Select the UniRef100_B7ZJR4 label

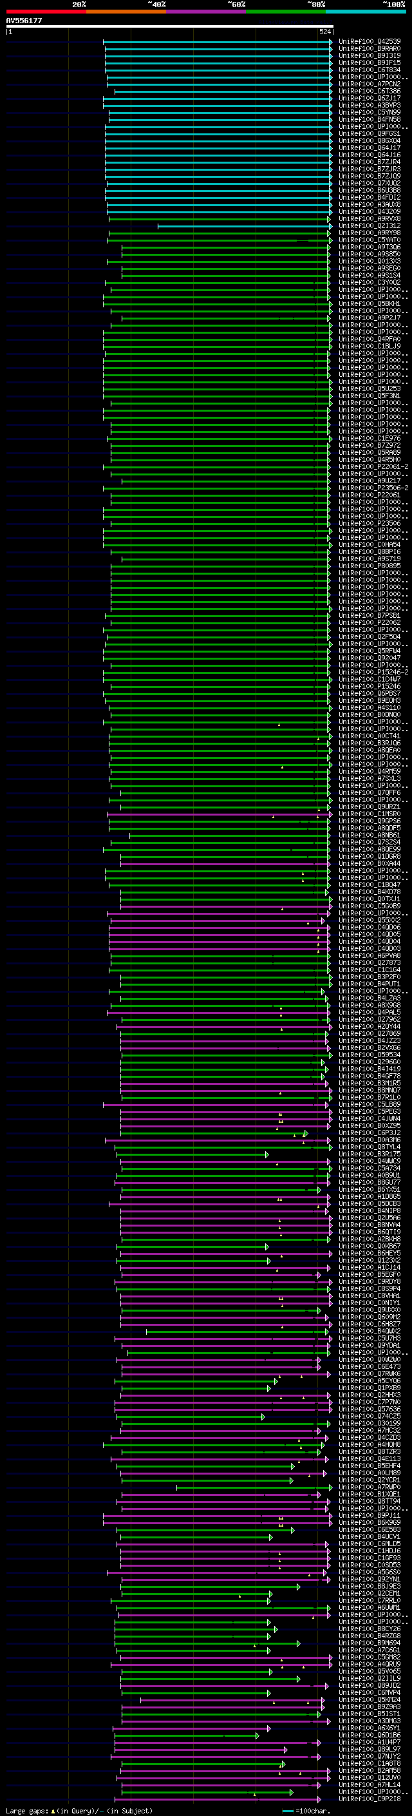coord(370,162)
